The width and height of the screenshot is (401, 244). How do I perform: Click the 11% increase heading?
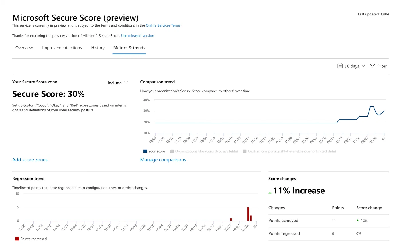point(299,191)
